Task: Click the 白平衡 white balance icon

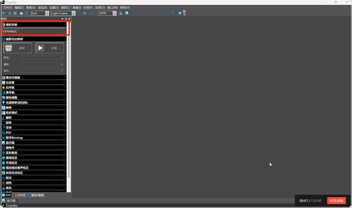Action: coord(4,87)
